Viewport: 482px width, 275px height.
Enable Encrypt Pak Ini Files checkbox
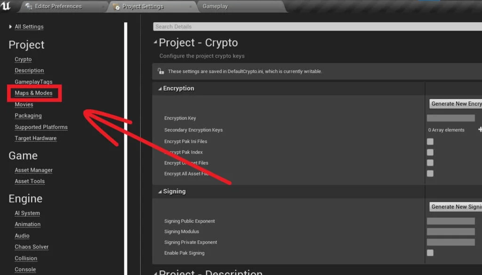[x=430, y=141]
